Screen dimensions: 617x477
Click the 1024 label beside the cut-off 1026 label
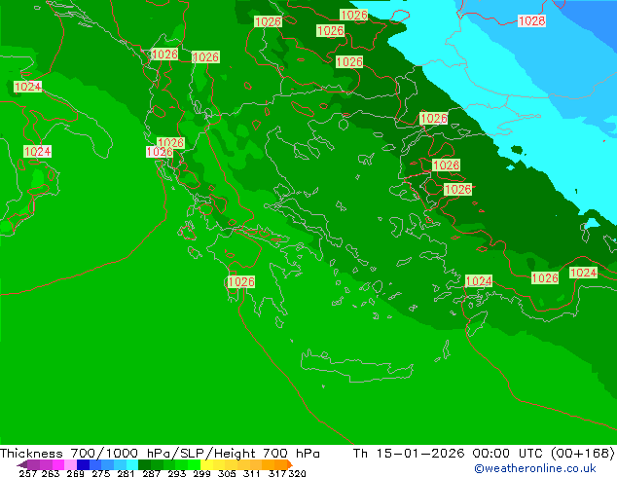[x=583, y=273]
